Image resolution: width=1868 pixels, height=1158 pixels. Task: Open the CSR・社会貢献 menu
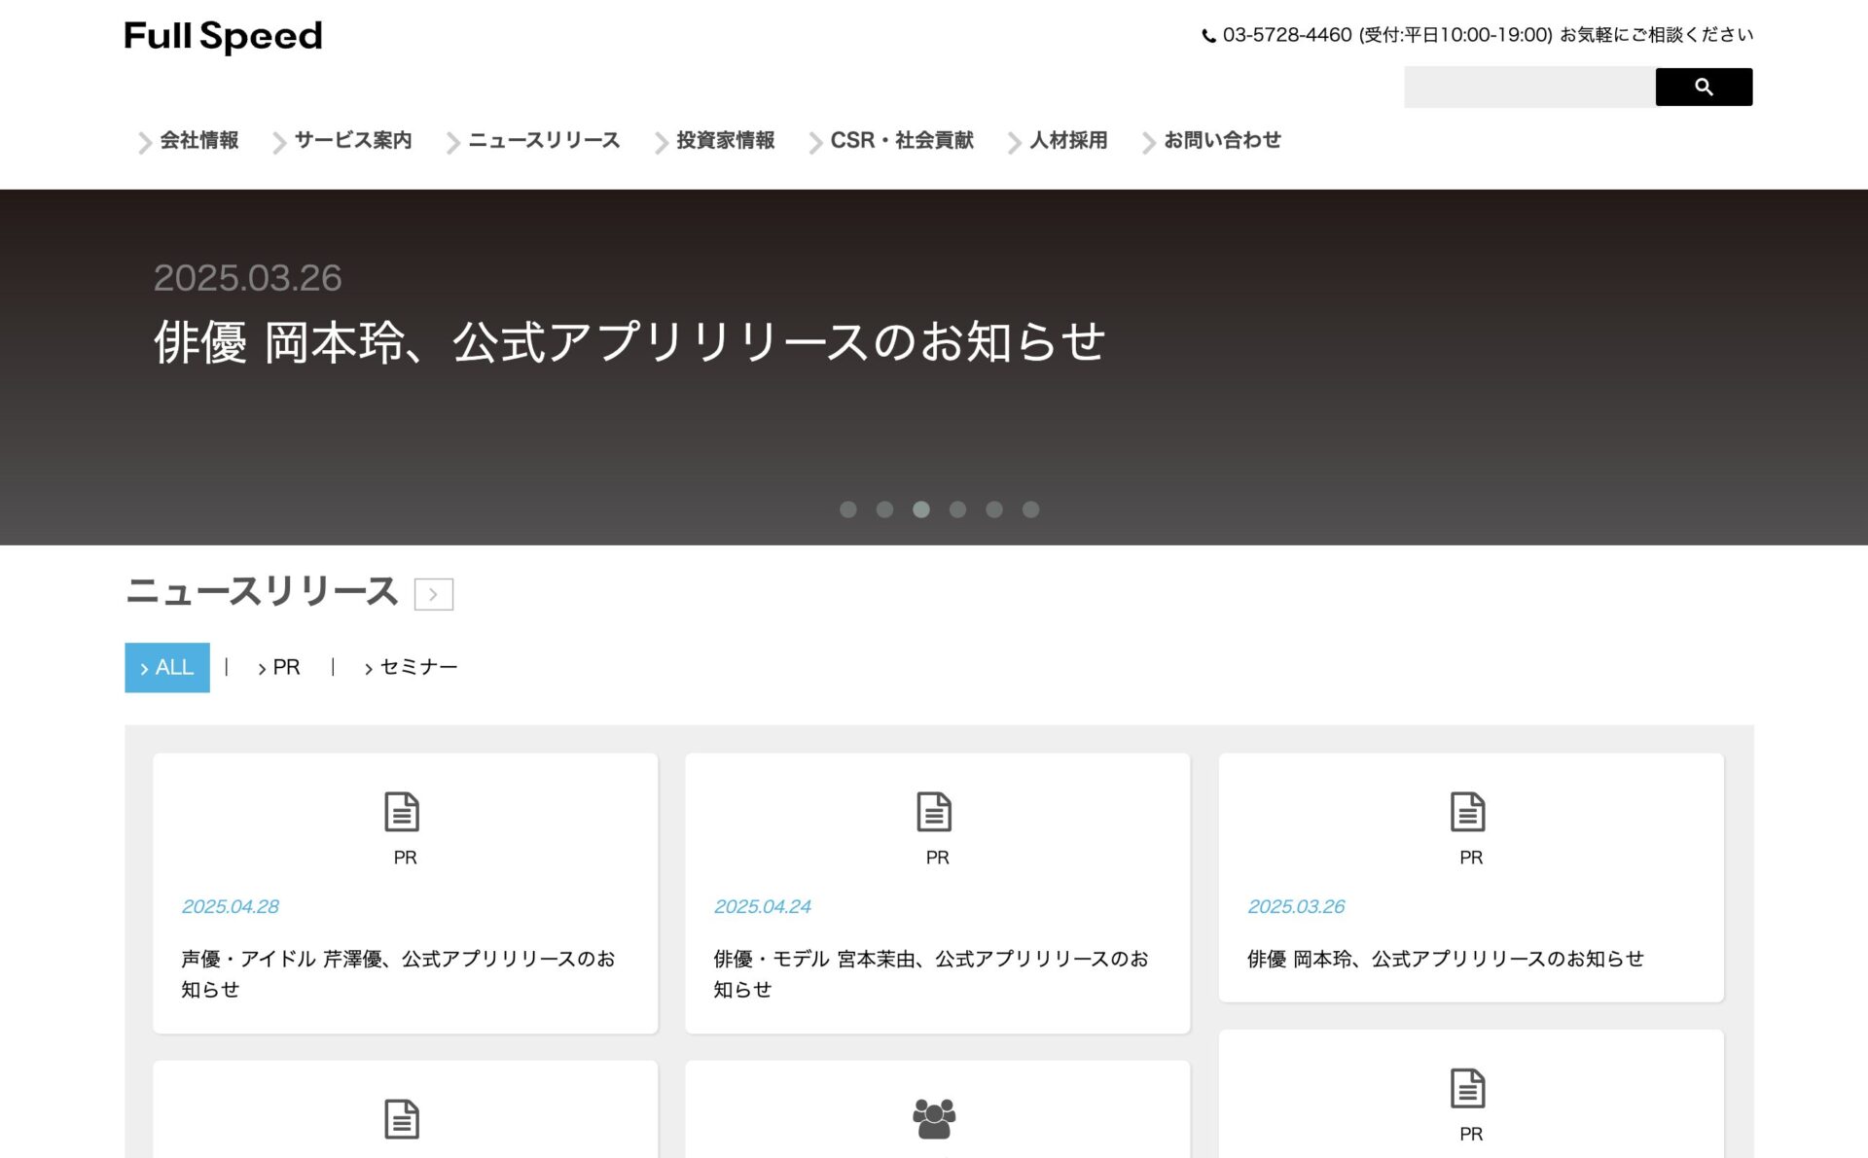(x=902, y=140)
